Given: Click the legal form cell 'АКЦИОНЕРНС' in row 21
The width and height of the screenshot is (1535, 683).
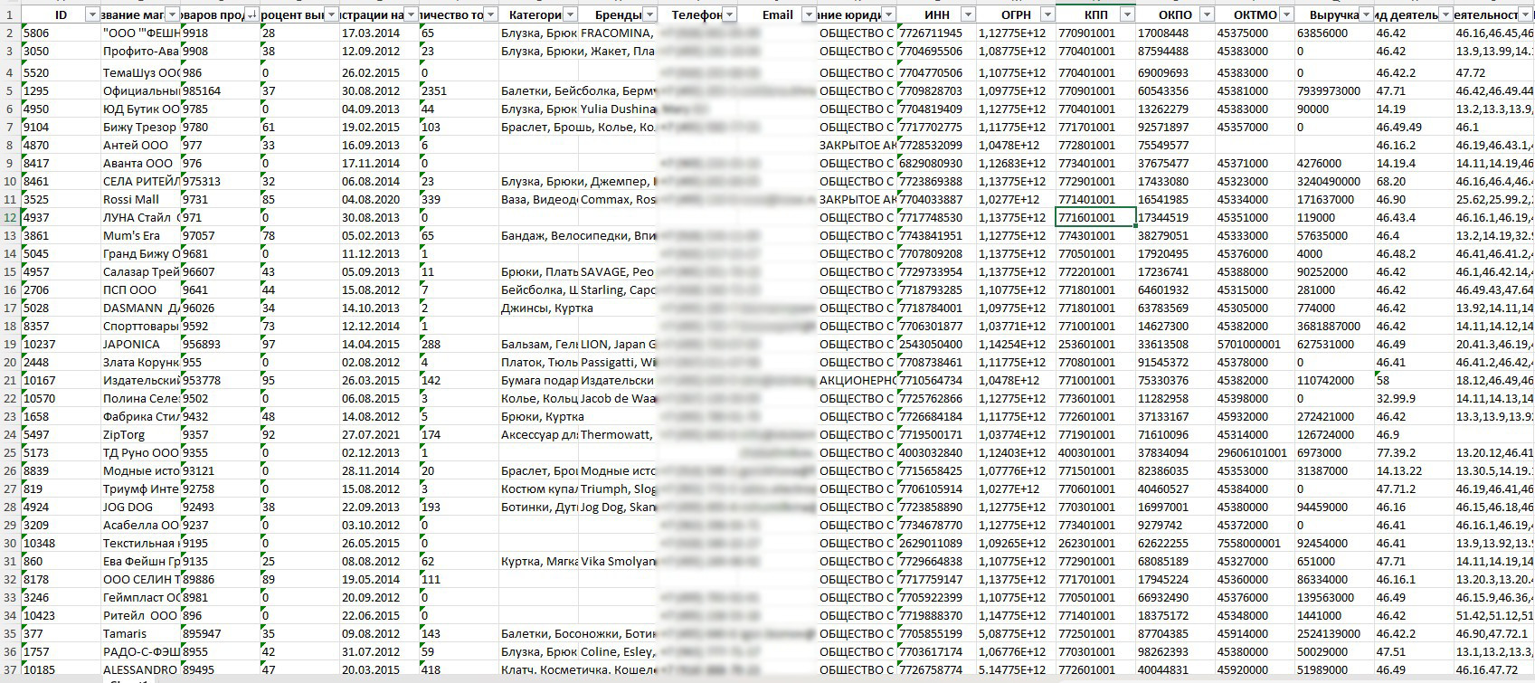Looking at the screenshot, I should point(857,380).
